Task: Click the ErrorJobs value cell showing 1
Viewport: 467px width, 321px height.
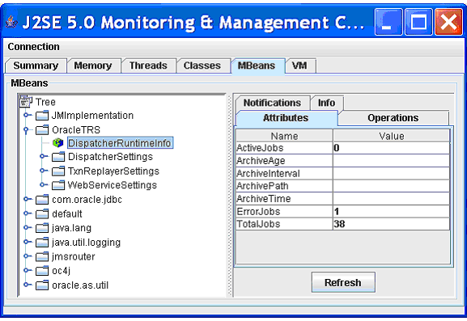Action: [x=392, y=212]
